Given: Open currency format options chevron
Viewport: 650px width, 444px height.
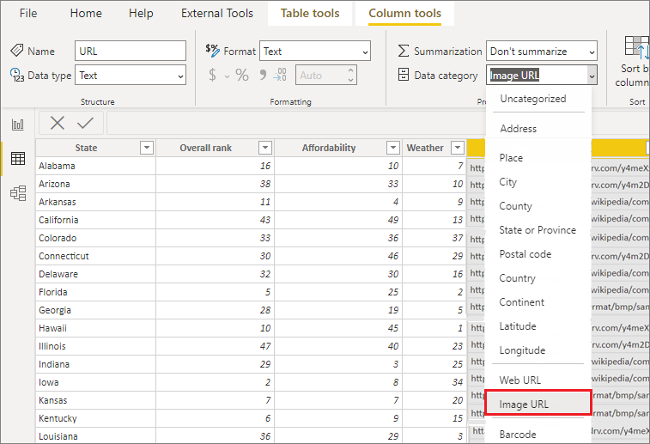Looking at the screenshot, I should click(x=227, y=76).
